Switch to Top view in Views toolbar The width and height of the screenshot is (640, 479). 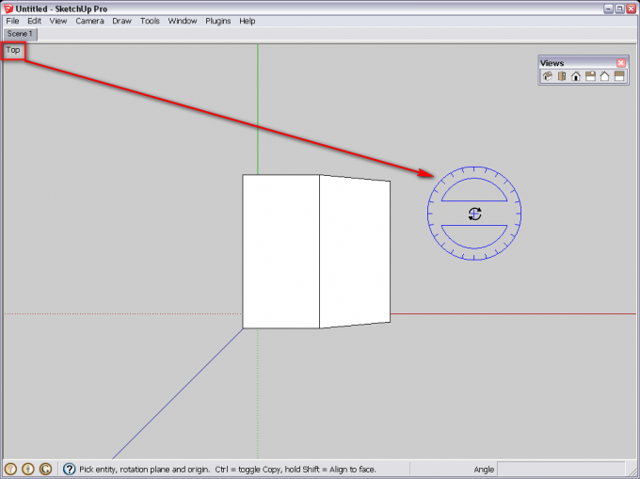561,76
